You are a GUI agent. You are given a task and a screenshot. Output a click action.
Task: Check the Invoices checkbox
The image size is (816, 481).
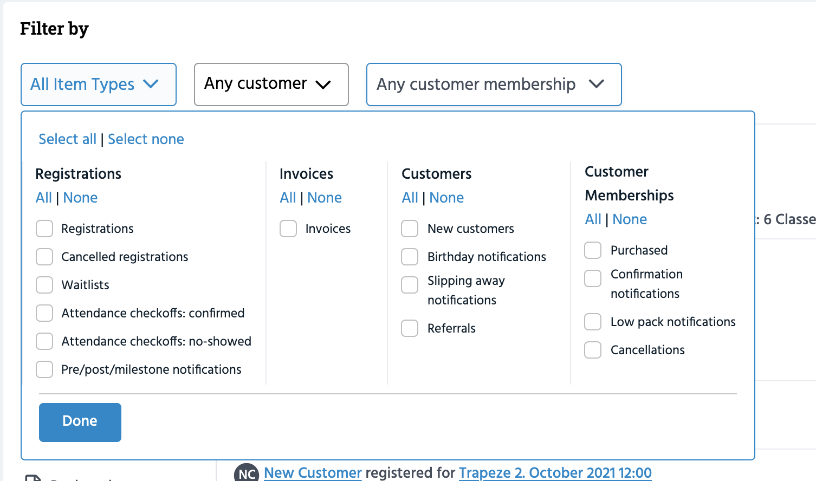(288, 229)
